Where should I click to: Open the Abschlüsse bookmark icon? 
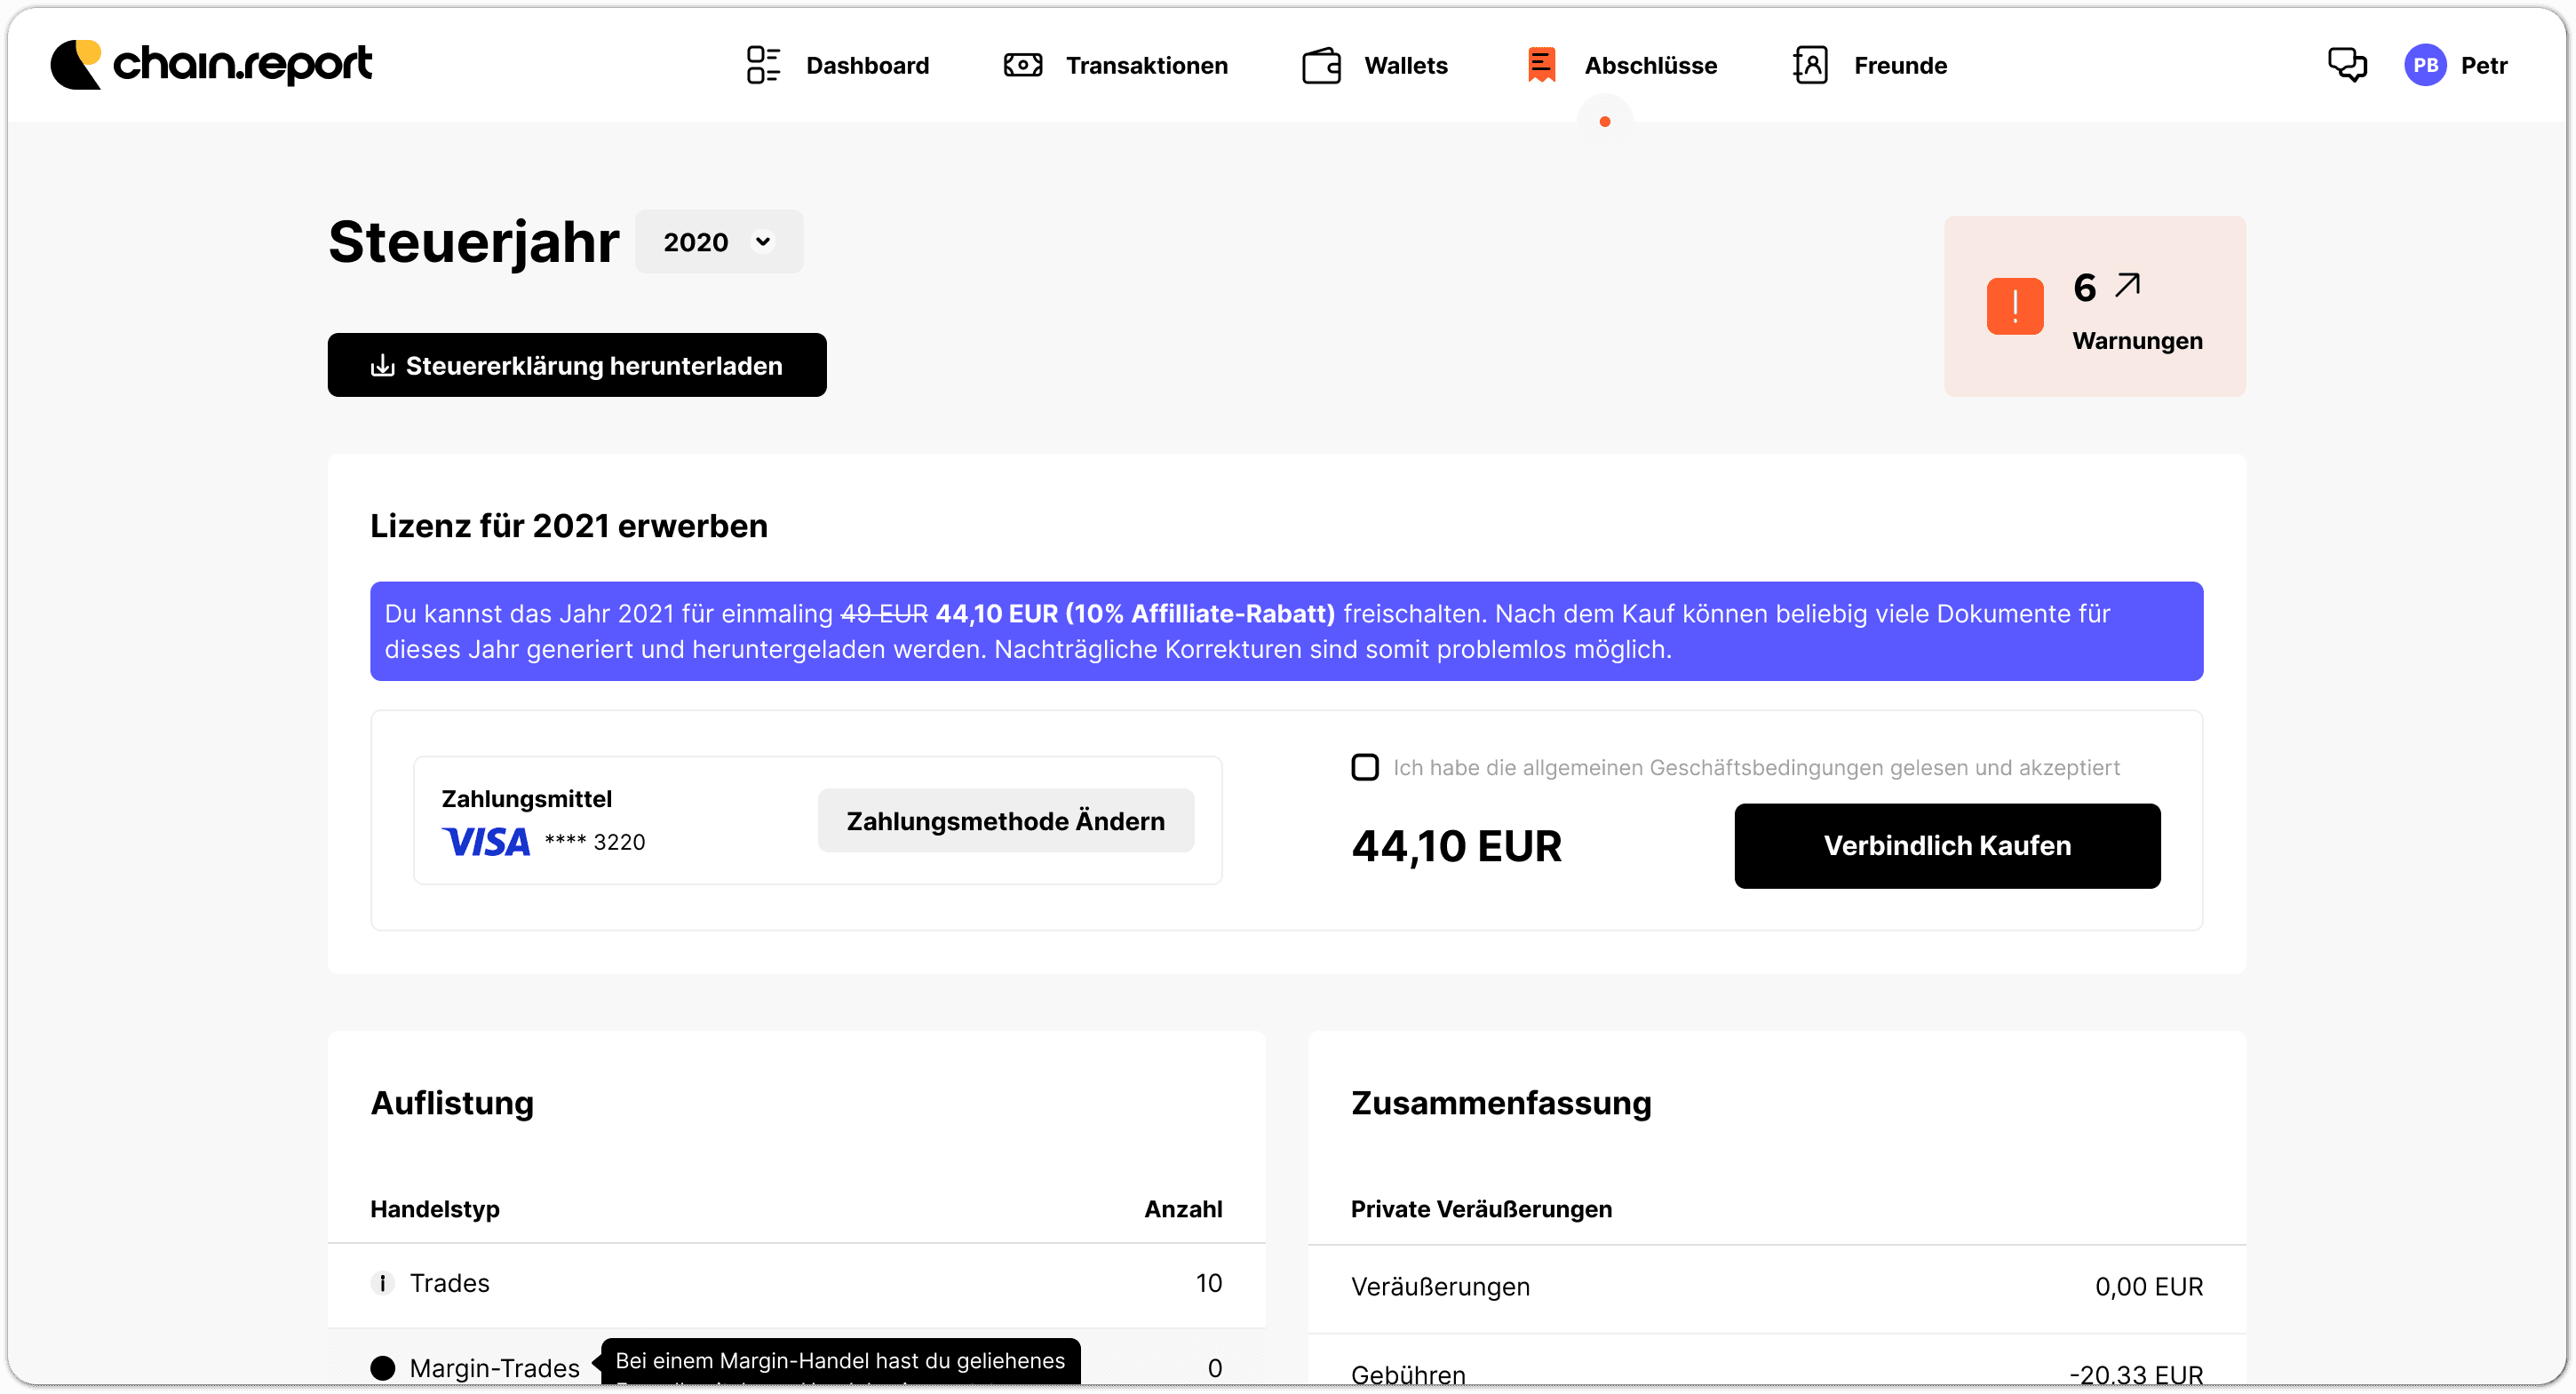[1540, 64]
